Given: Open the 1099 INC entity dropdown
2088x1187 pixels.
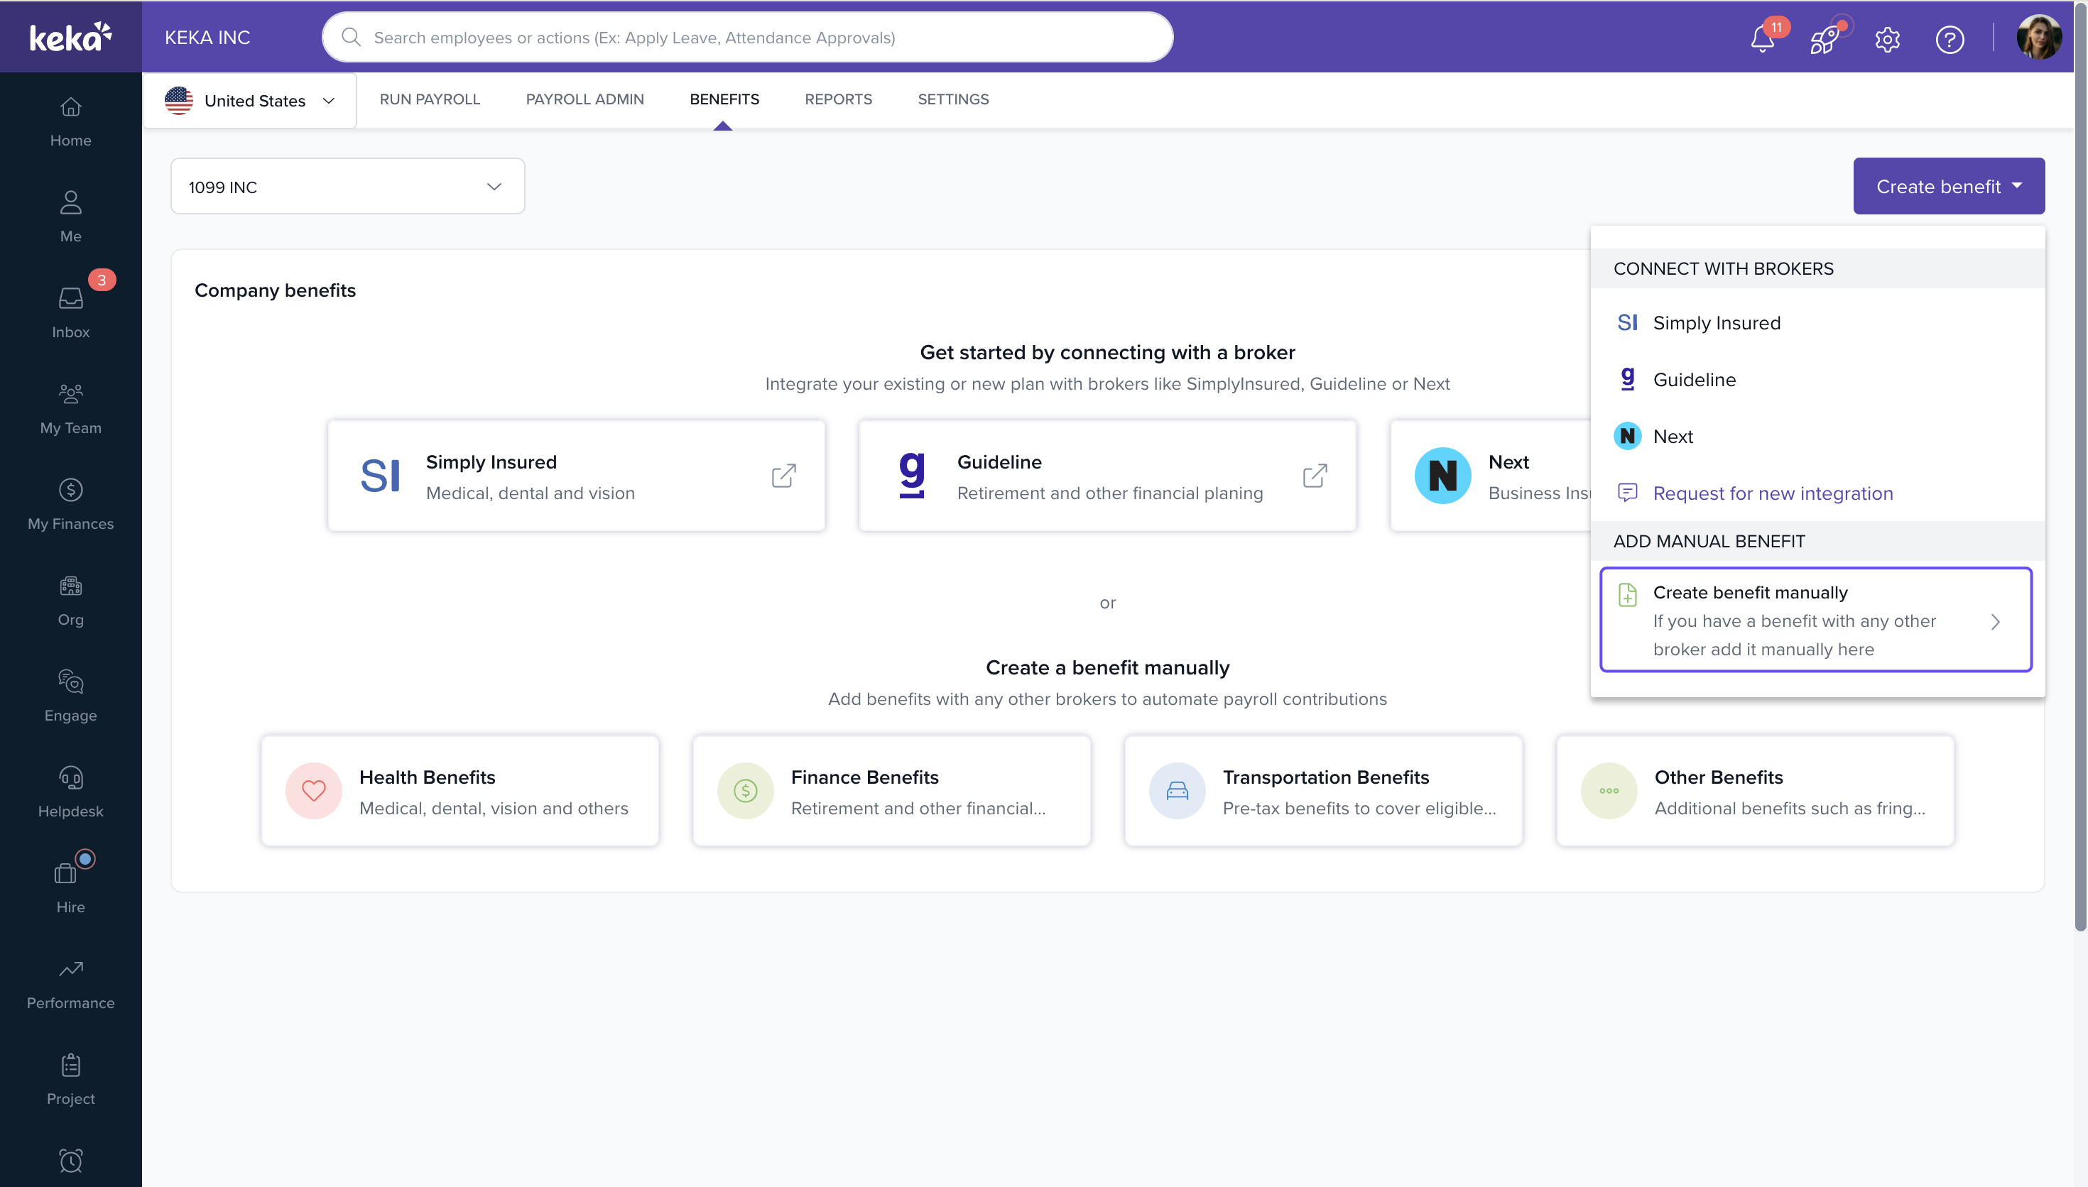Looking at the screenshot, I should tap(347, 187).
